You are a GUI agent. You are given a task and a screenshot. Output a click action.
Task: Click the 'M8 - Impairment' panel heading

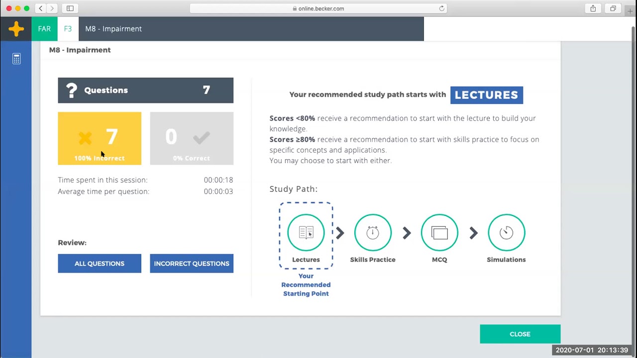pos(80,50)
